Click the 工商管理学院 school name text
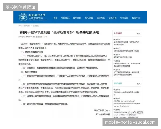The width and height of the screenshot is (161, 129). click(x=36, y=18)
